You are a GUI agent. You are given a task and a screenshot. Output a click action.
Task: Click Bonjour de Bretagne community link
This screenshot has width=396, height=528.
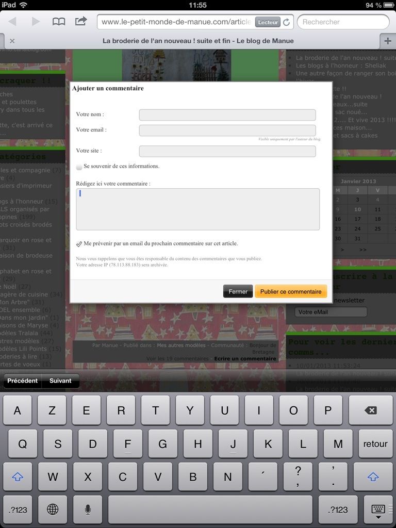point(263,349)
